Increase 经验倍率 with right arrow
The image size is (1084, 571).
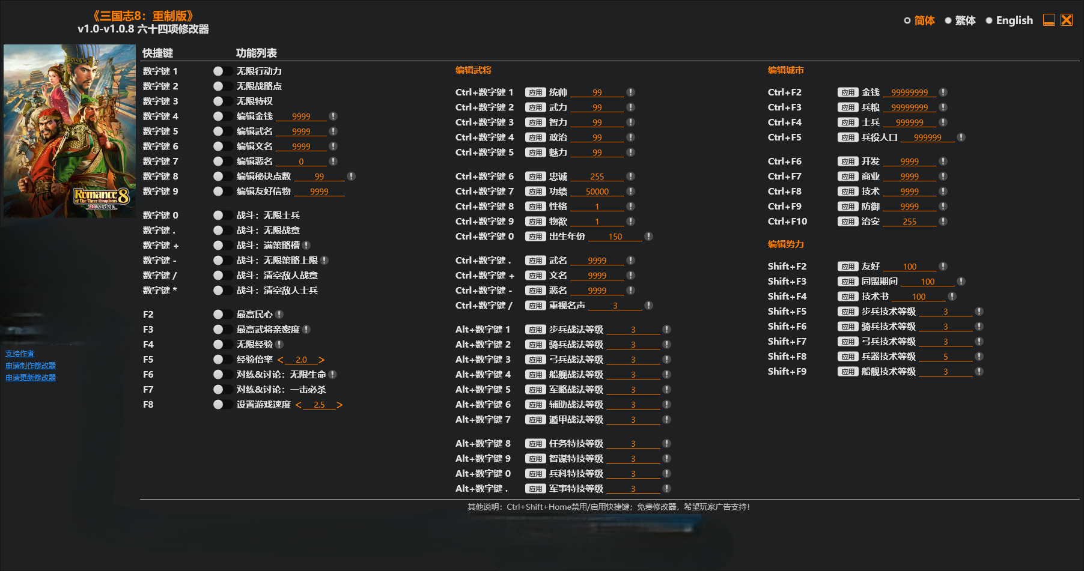pyautogui.click(x=321, y=360)
